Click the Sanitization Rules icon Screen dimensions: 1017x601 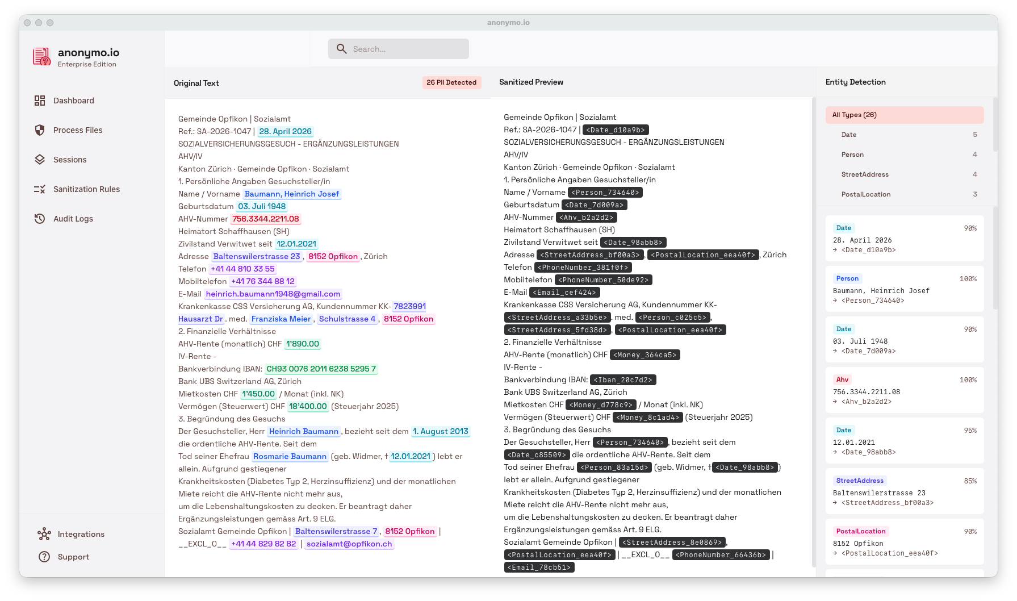click(40, 189)
